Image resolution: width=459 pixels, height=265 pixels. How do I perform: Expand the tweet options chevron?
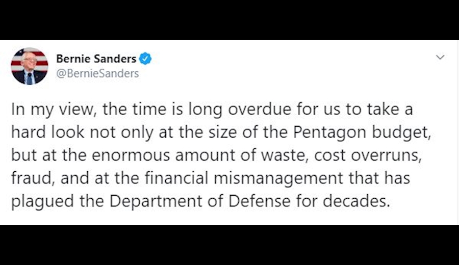440,57
